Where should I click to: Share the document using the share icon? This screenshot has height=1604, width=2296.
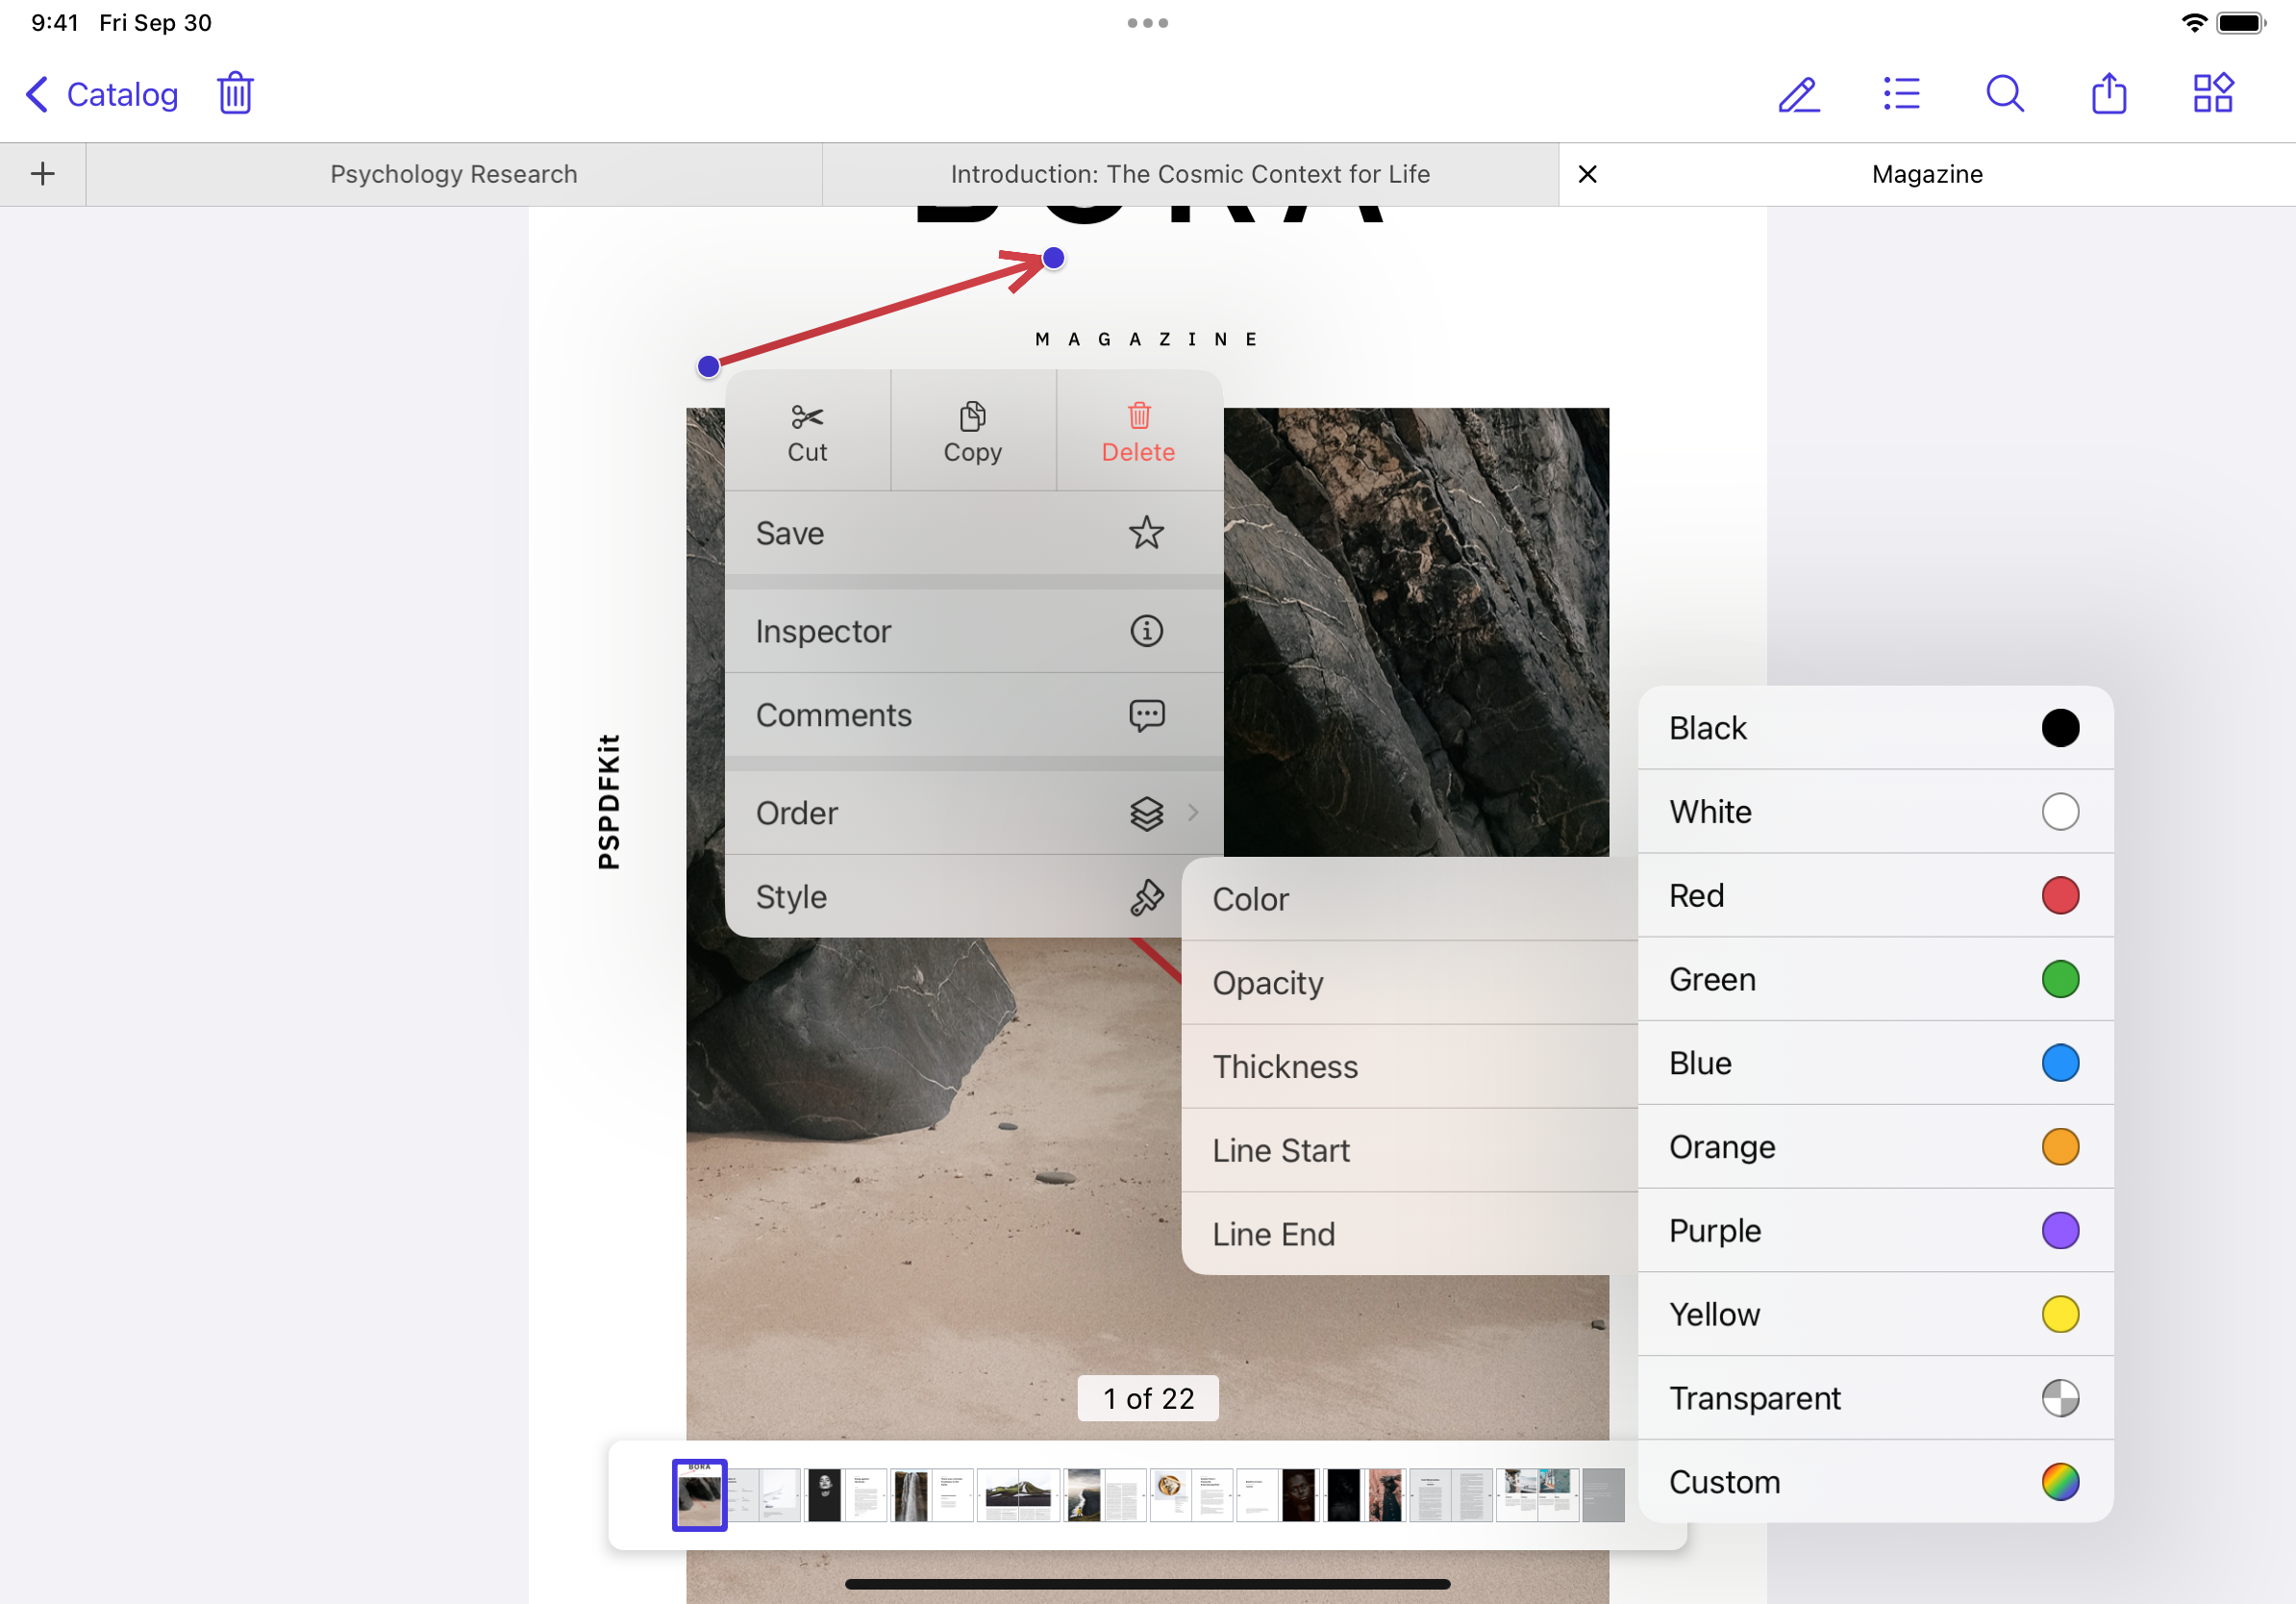pyautogui.click(x=2108, y=93)
